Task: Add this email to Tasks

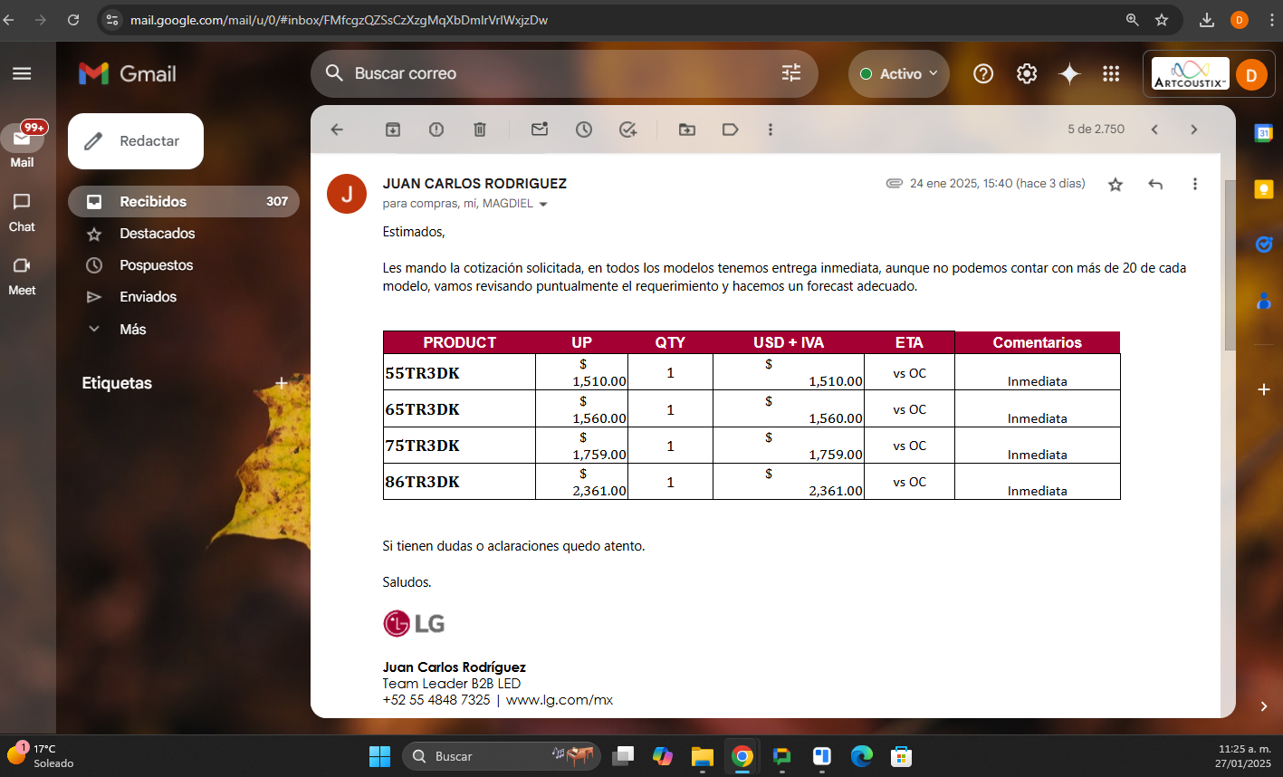Action: point(627,129)
